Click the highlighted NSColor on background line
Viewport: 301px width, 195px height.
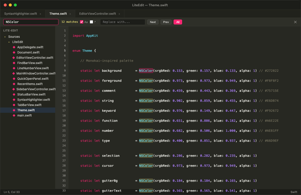coord(146,71)
